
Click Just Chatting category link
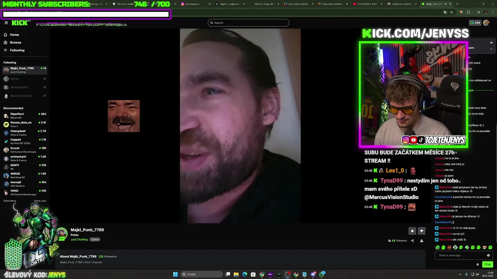click(79, 239)
